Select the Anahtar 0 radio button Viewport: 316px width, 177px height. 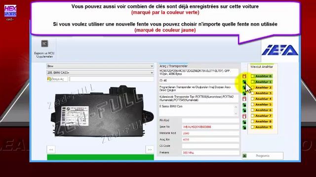pos(252,76)
